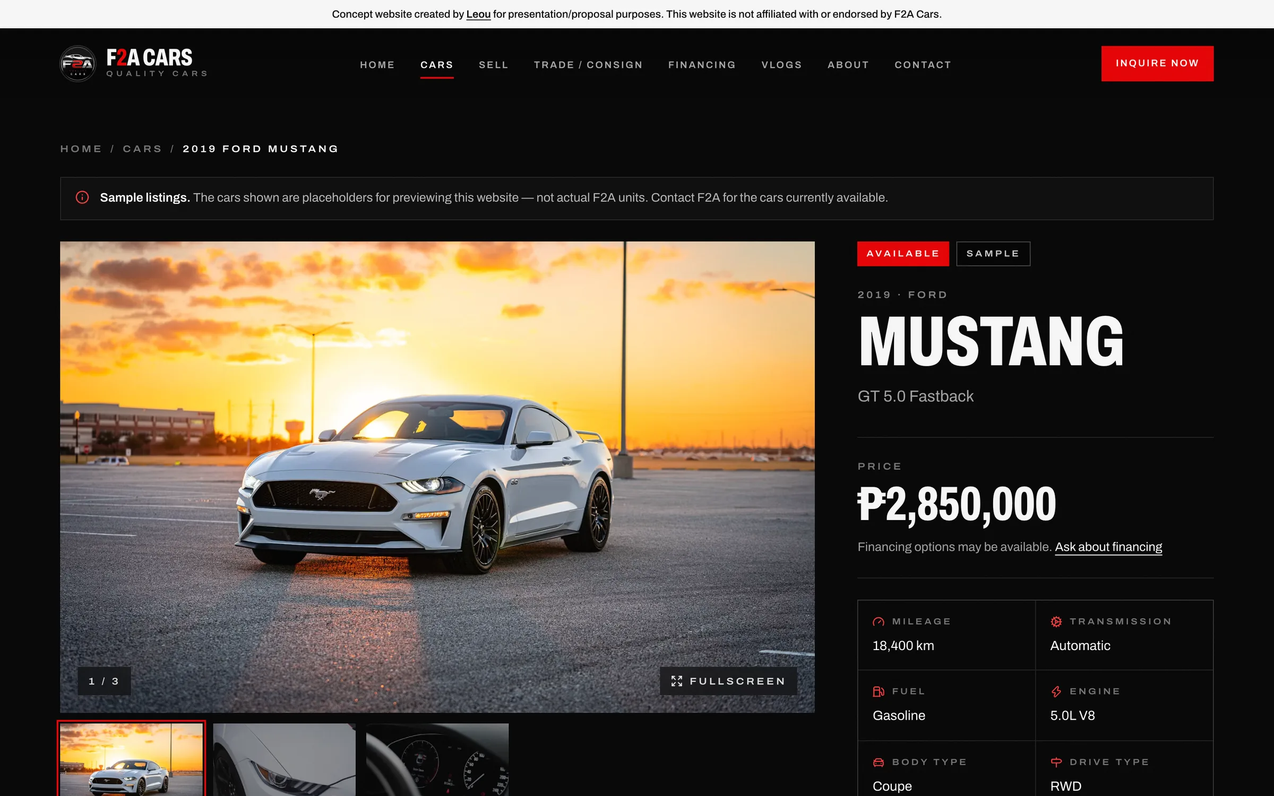This screenshot has width=1274, height=796.
Task: Click the ₱2,850,000 price
Action: point(957,505)
